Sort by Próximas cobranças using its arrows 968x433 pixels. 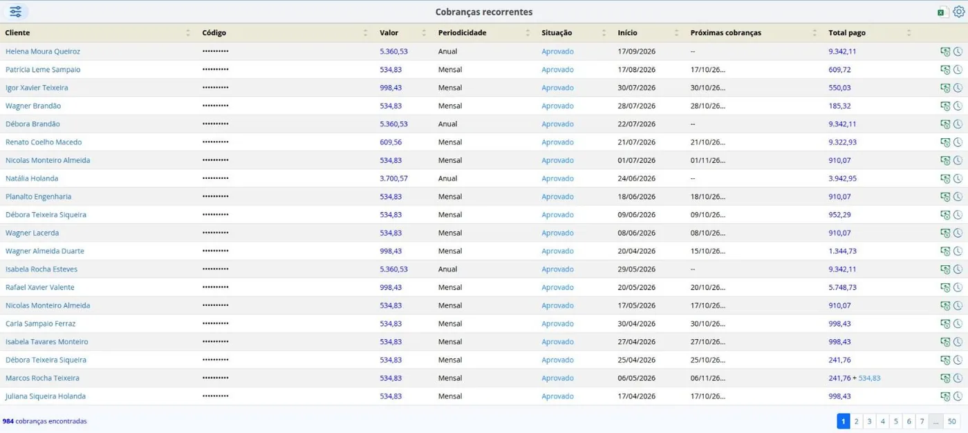[815, 33]
